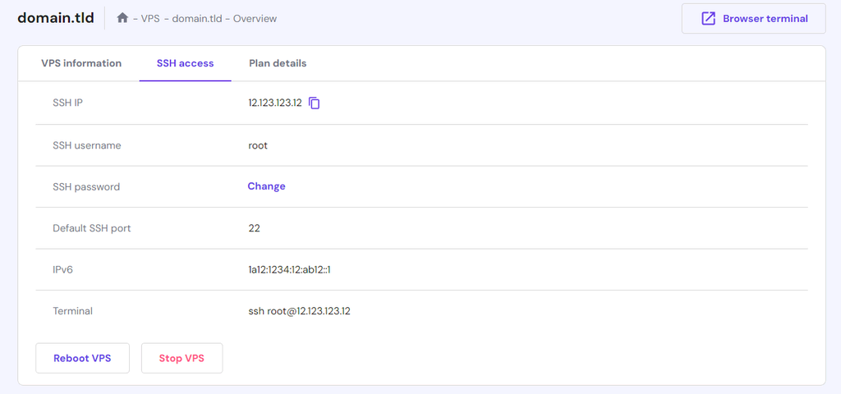Click the SSH password row label
841x394 pixels.
86,187
